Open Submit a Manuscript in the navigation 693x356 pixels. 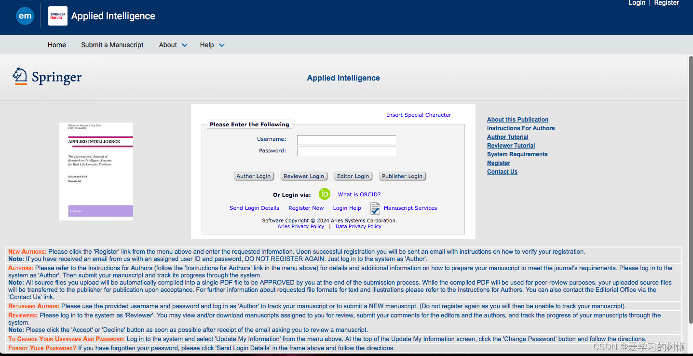click(112, 45)
